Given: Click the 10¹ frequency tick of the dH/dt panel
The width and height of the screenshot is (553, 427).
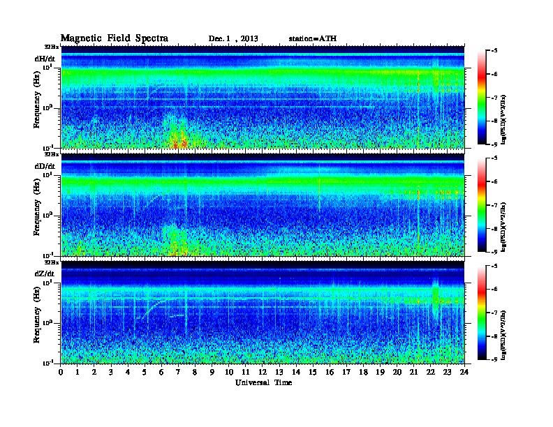Looking at the screenshot, I should click(47, 67).
